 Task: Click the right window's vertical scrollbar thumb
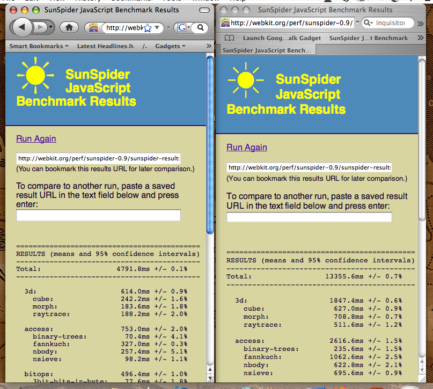pyautogui.click(x=422, y=140)
